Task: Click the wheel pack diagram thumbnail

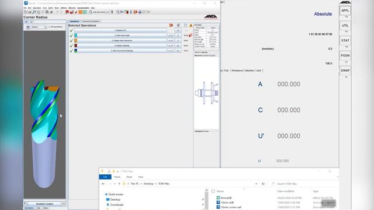Action: [x=206, y=93]
